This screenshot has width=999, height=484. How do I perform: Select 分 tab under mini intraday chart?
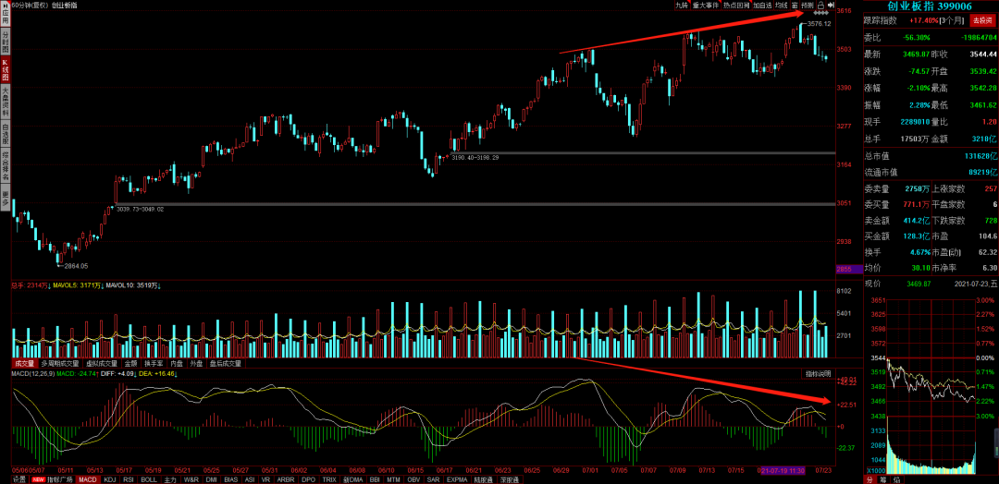869,478
